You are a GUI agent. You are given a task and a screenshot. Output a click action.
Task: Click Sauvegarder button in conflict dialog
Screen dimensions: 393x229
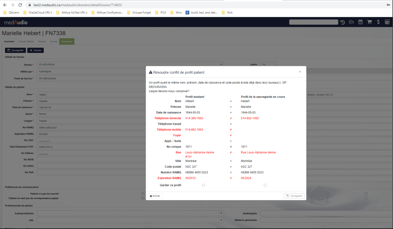[x=294, y=196]
